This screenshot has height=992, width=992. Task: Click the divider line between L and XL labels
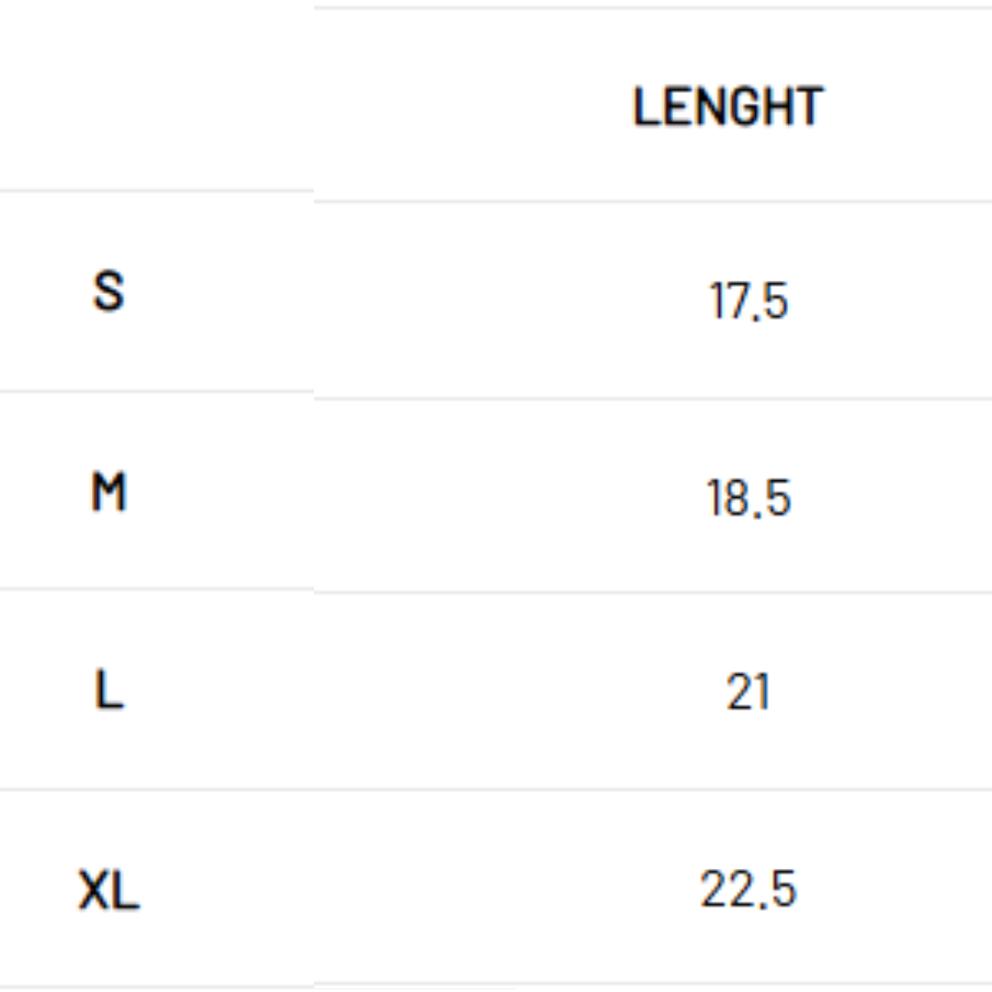[x=156, y=788]
